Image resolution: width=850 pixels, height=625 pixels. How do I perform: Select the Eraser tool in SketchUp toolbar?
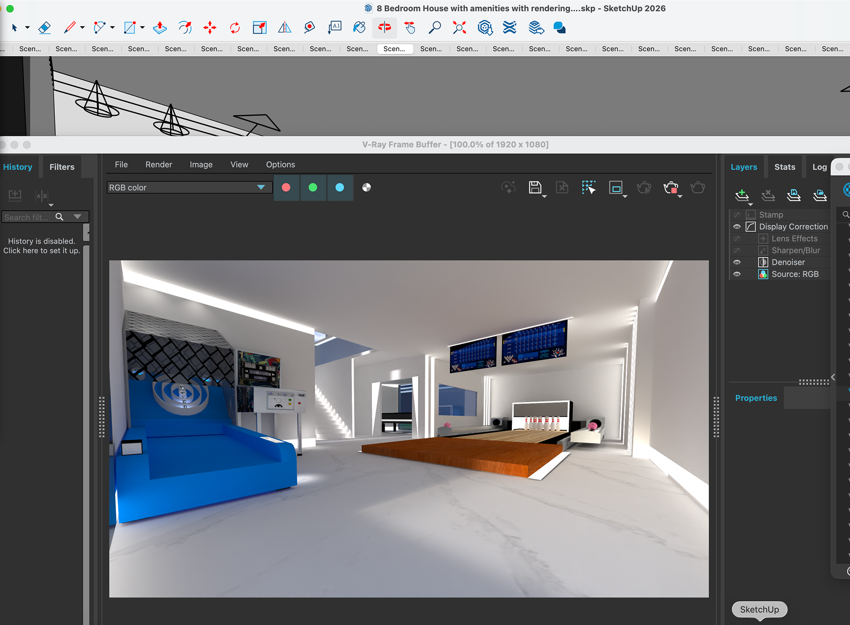44,28
